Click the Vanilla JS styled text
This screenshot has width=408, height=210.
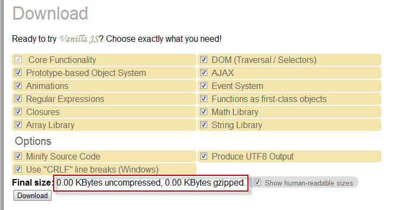click(x=79, y=39)
